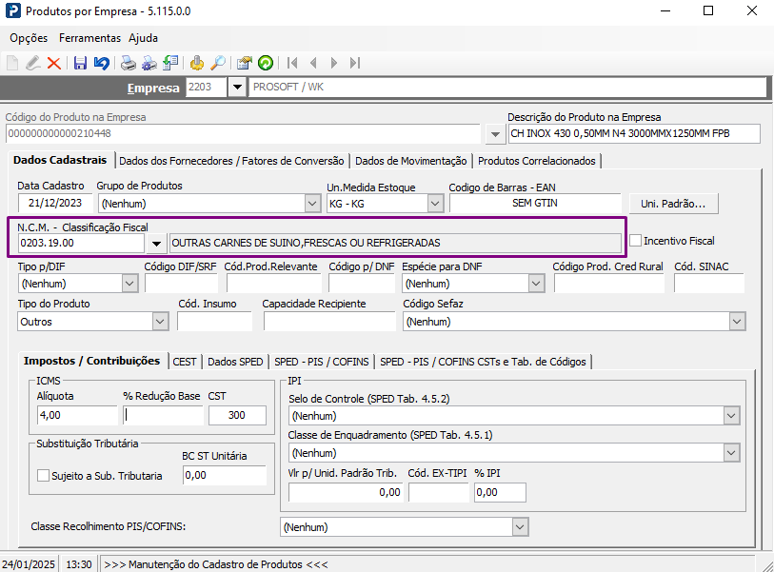Screen dimensions: 774x572
Task: Click the blue undo arrow icon
Action: point(101,63)
